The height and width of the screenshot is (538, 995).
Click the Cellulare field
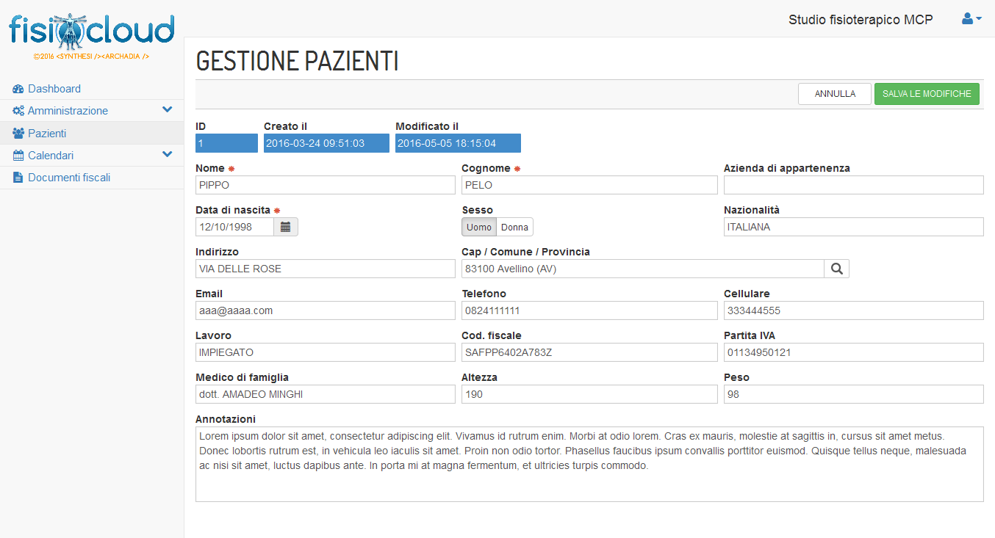pyautogui.click(x=853, y=310)
